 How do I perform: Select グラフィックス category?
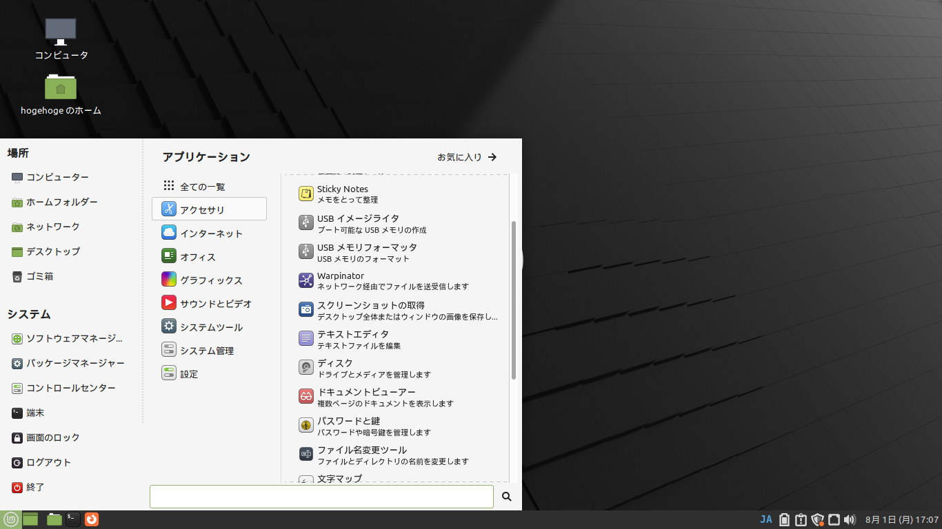click(x=209, y=280)
